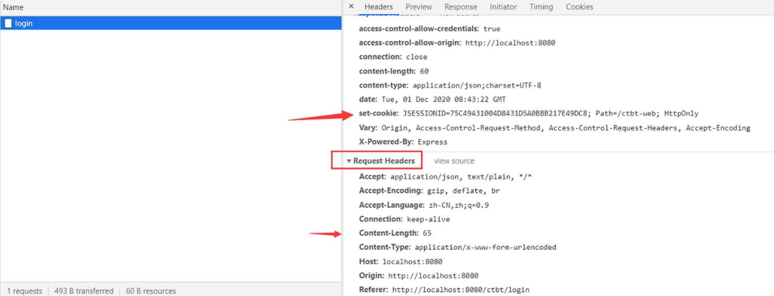Go to the Initiator tab
This screenshot has width=774, height=296.
pyautogui.click(x=503, y=7)
